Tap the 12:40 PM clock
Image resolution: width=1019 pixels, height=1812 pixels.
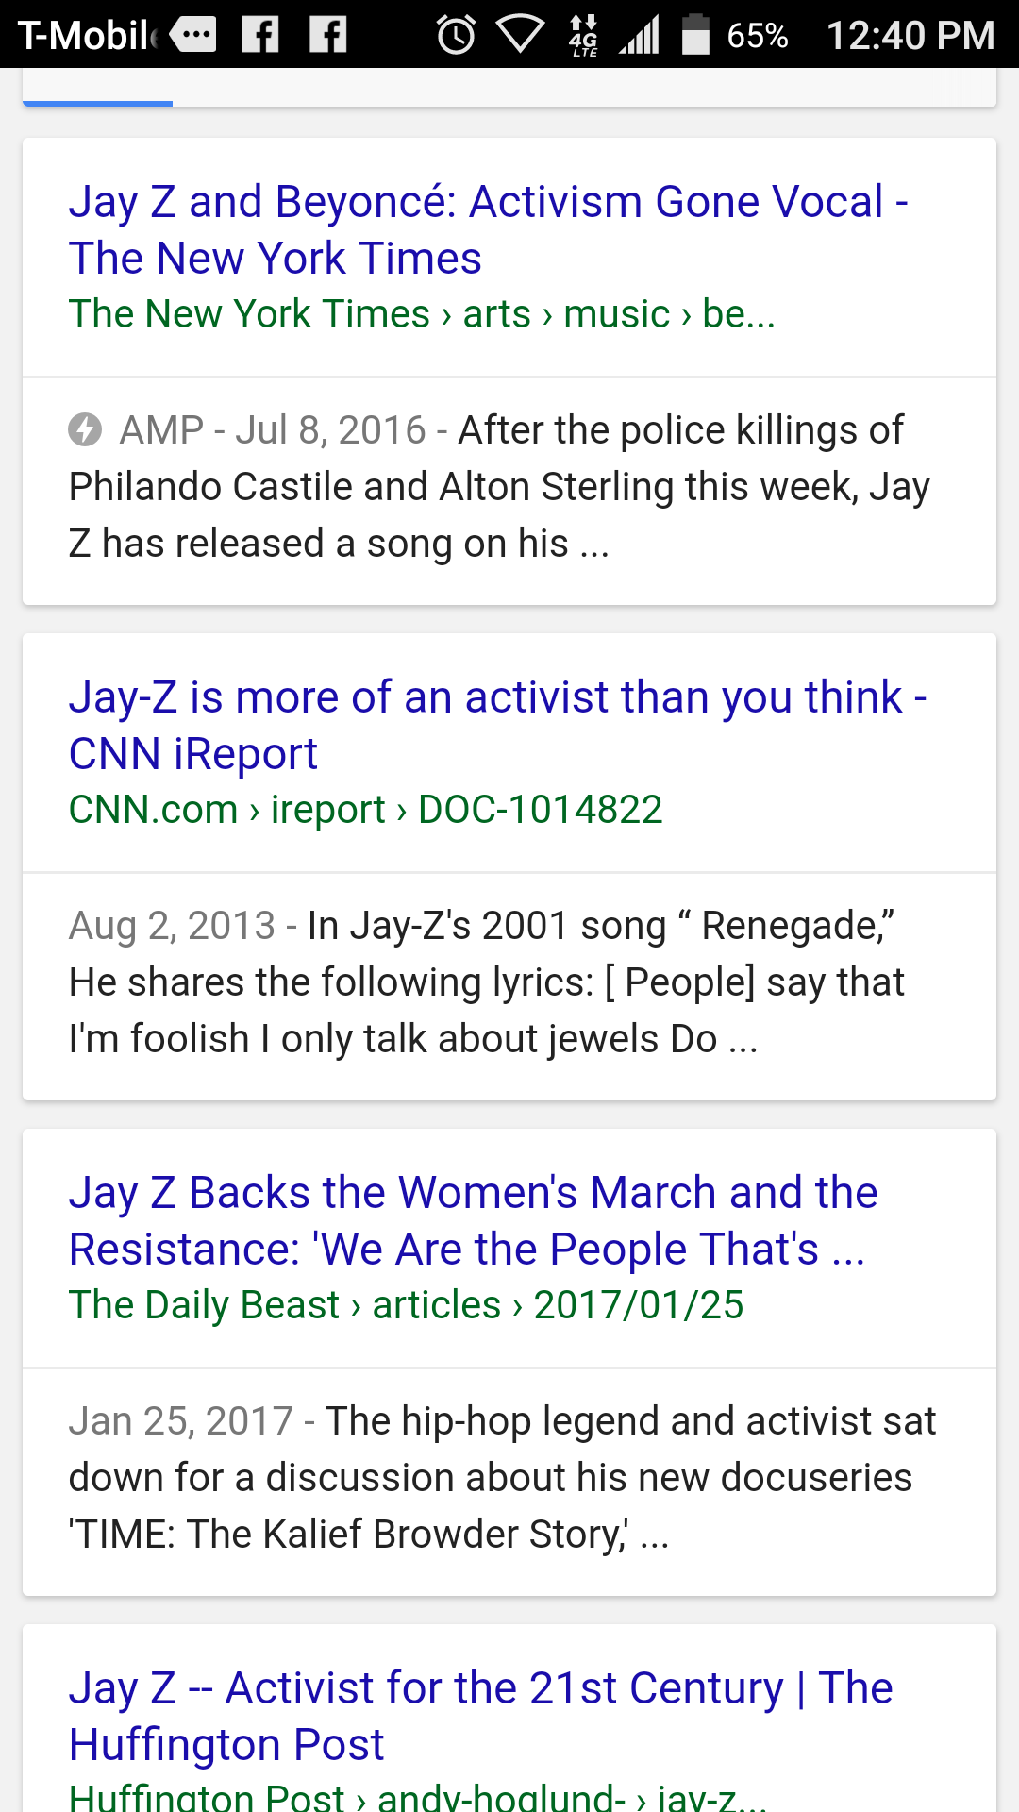coord(910,36)
